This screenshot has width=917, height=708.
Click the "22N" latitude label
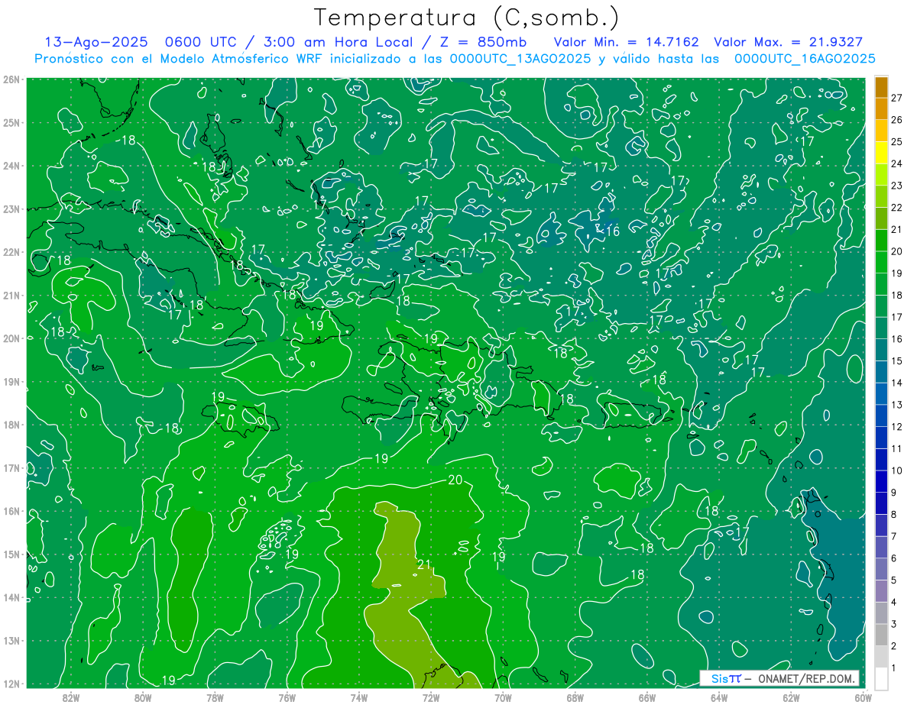click(11, 252)
